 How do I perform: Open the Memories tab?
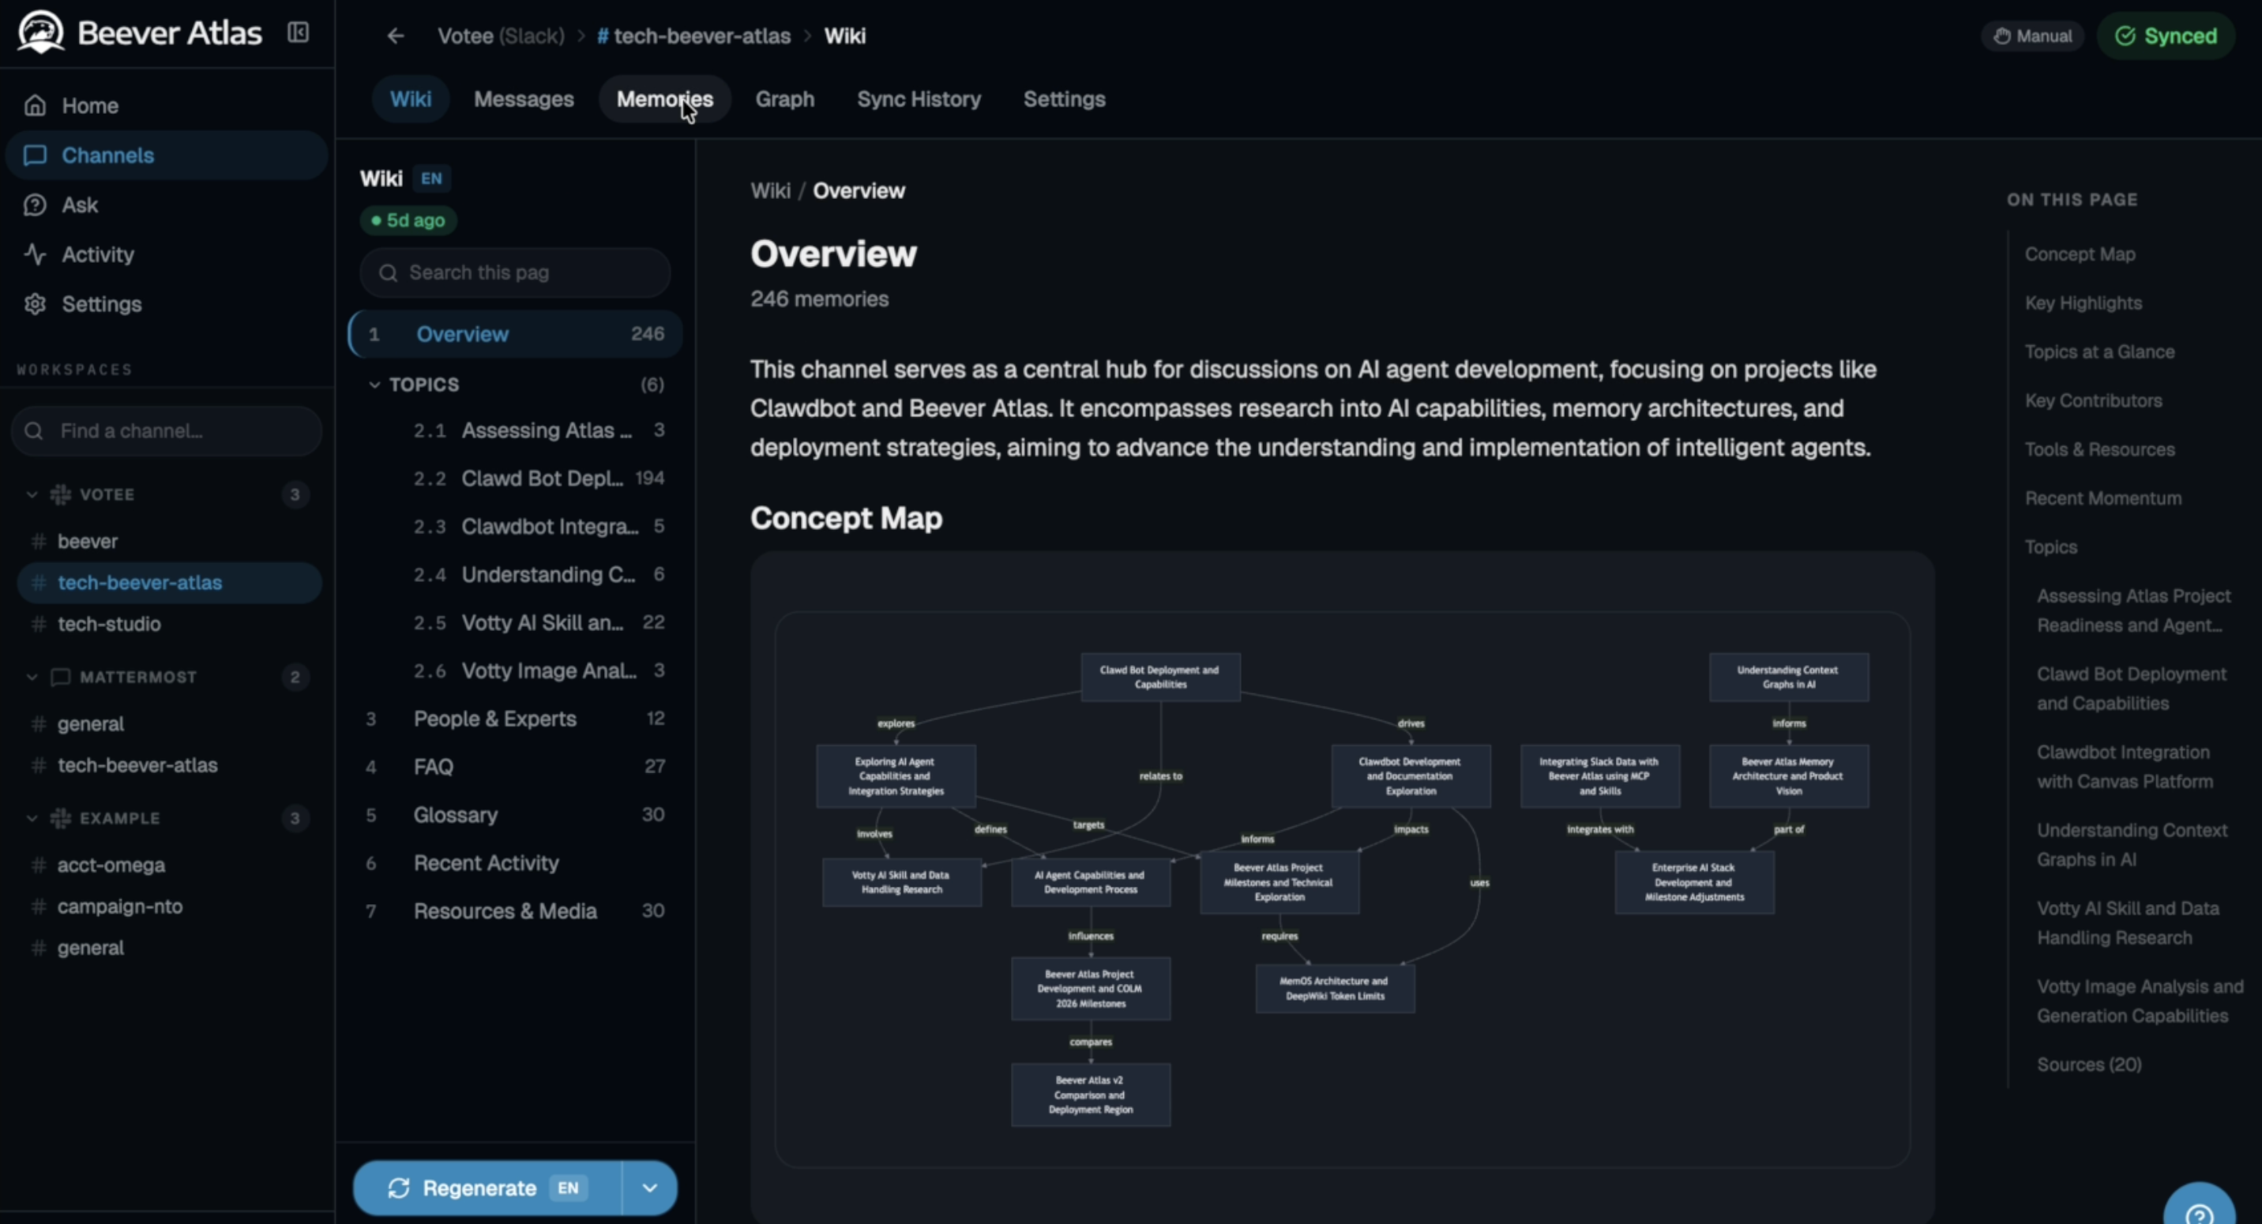coord(665,99)
